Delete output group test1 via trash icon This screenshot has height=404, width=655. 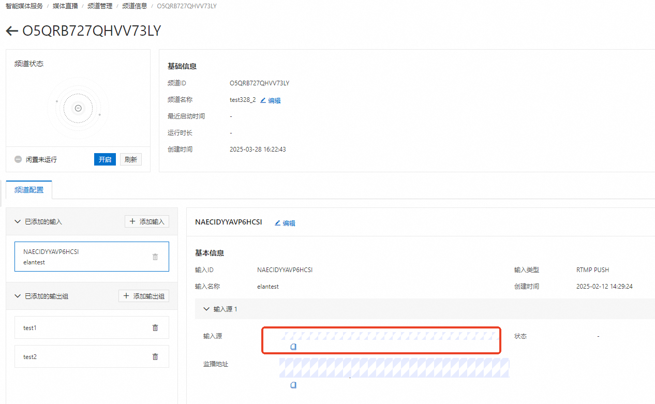coord(155,327)
